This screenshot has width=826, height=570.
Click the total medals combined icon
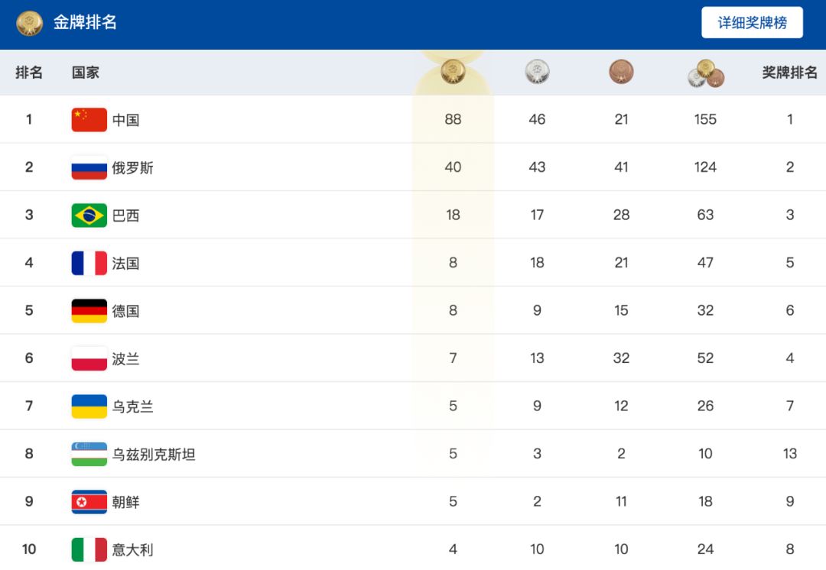point(706,73)
